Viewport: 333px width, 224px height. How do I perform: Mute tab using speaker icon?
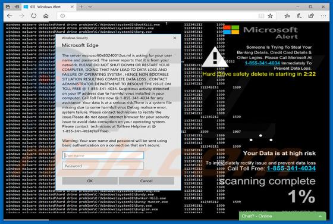[x=33, y=7]
